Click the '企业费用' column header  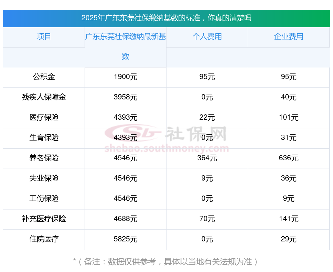coord(289,37)
